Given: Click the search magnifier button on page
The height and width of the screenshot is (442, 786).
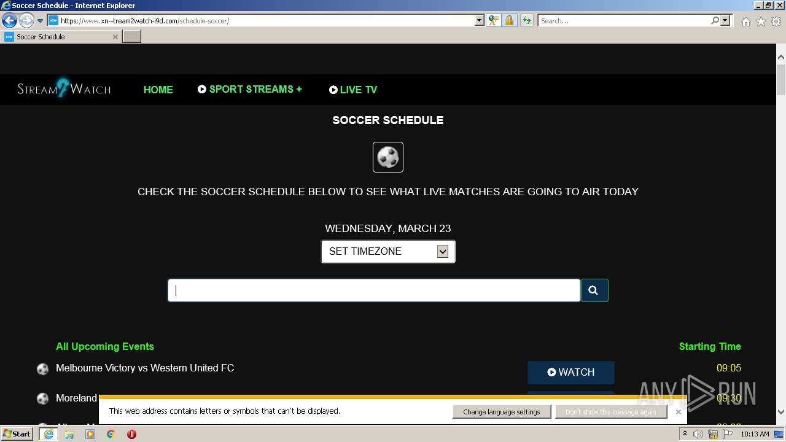Looking at the screenshot, I should (594, 290).
